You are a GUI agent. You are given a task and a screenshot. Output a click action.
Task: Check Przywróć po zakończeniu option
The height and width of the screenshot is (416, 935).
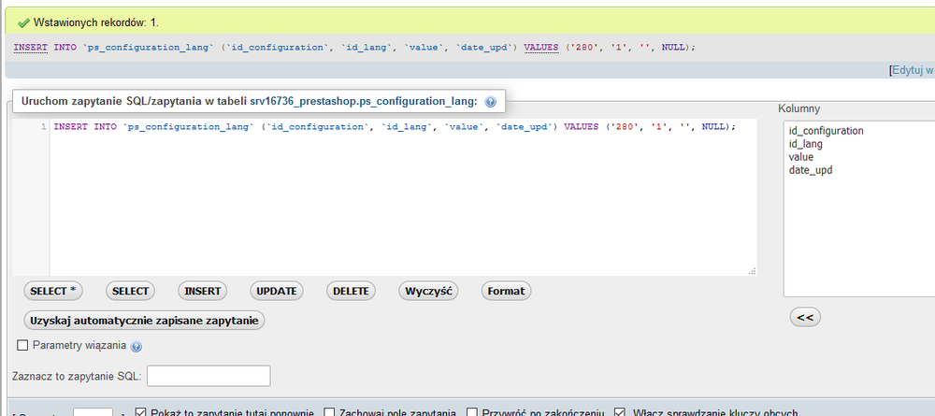pyautogui.click(x=471, y=412)
